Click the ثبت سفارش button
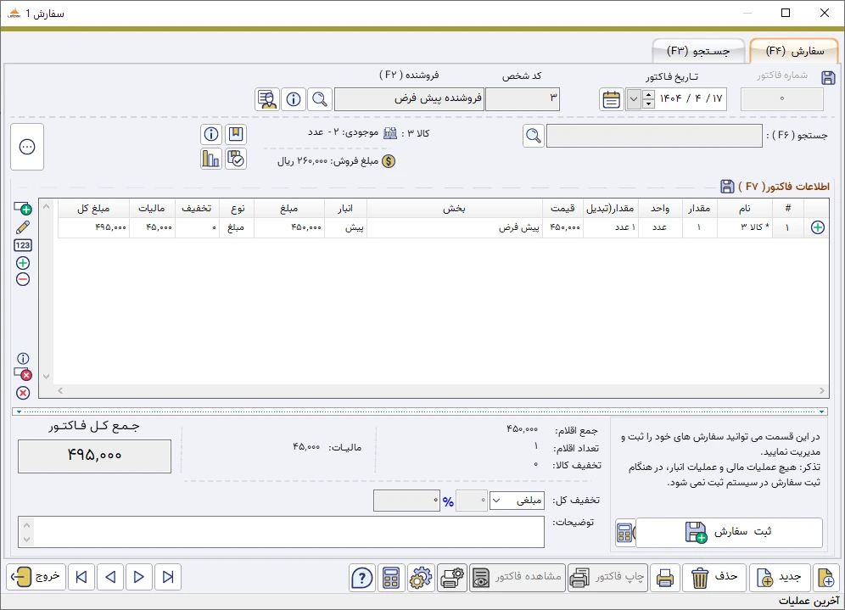The image size is (845, 610). [729, 533]
